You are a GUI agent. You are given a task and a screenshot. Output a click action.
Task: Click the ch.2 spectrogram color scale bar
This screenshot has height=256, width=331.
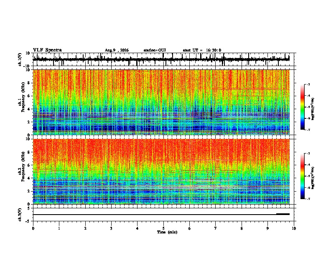[x=303, y=176]
